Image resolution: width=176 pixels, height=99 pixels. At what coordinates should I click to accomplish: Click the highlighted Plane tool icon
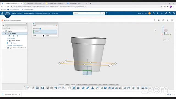point(74,88)
